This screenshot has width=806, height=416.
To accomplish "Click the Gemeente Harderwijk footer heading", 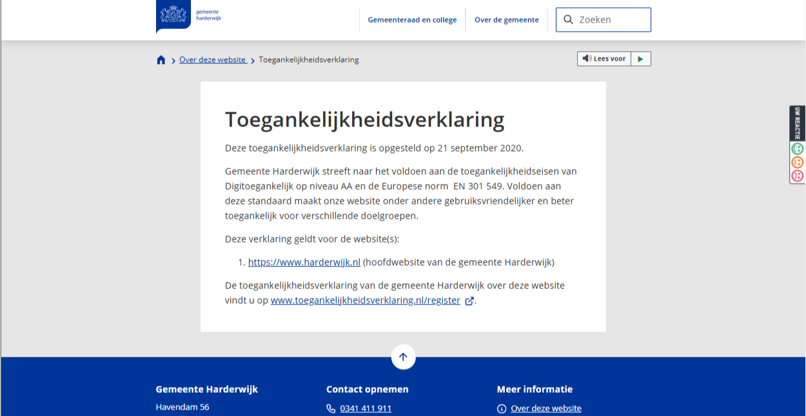I will (207, 389).
